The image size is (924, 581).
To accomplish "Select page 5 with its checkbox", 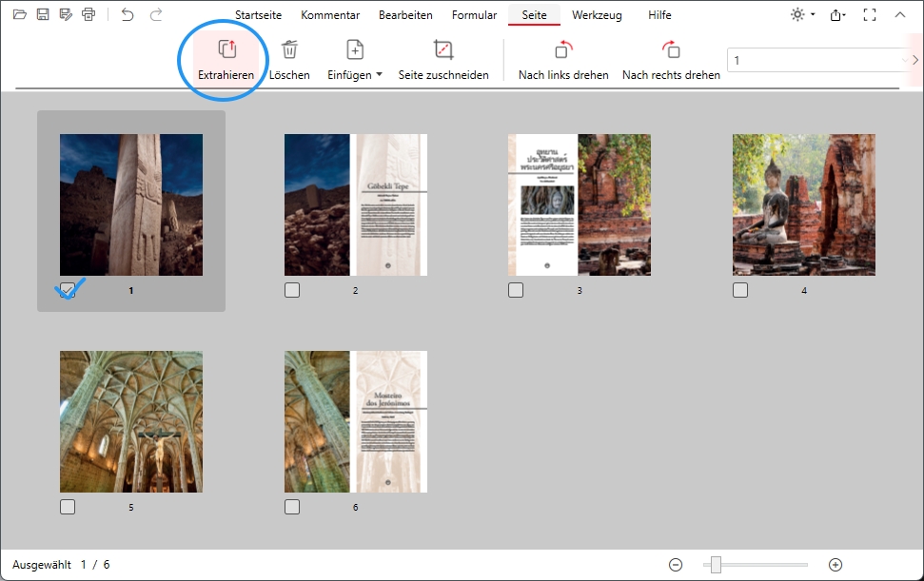I will pos(68,507).
